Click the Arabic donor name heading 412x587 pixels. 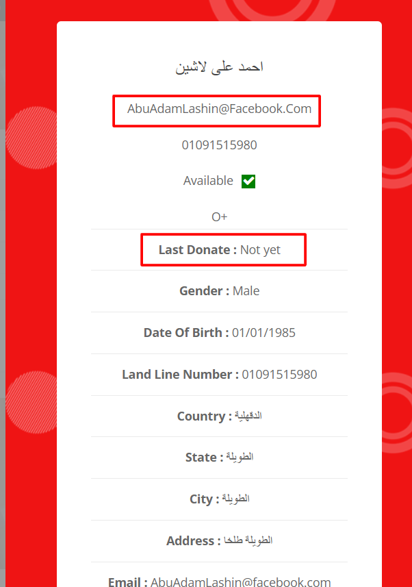pyautogui.click(x=219, y=67)
